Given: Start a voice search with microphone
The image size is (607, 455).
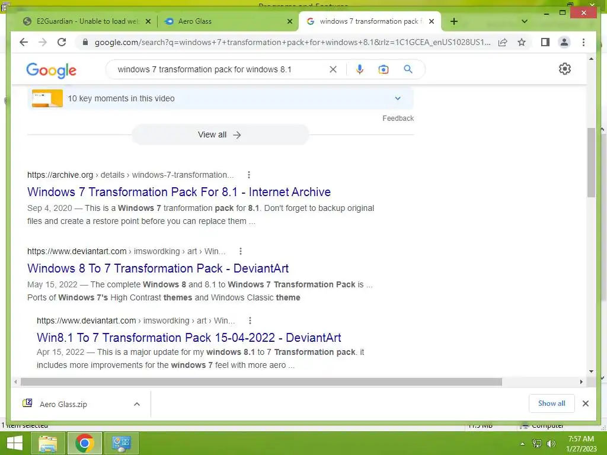Looking at the screenshot, I should tap(360, 69).
